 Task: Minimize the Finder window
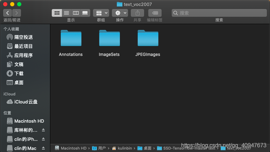12,4
